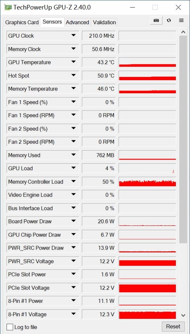Click the scrollbar up arrow
Viewport: 190px width, 334px height.
(183, 32)
